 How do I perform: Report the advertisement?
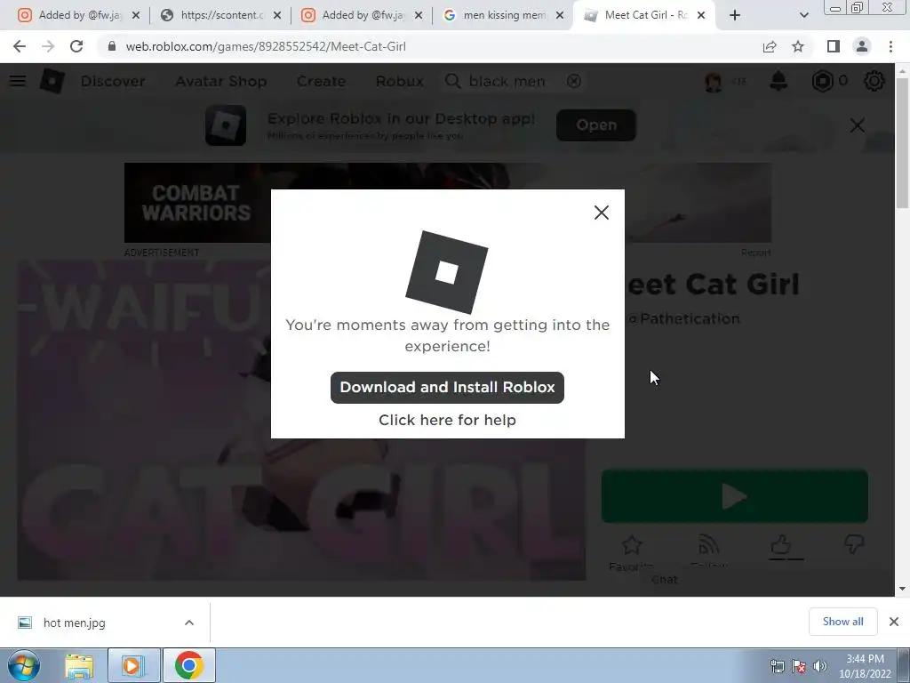(x=755, y=253)
